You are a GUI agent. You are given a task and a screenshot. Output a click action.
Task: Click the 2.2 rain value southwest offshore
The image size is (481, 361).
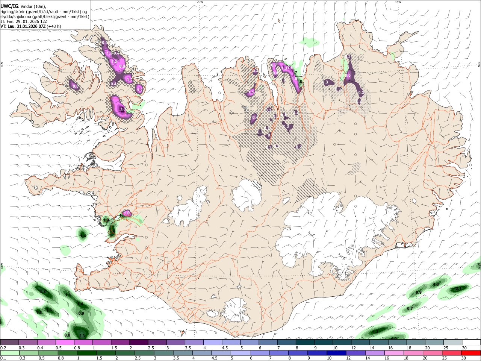[42, 291]
